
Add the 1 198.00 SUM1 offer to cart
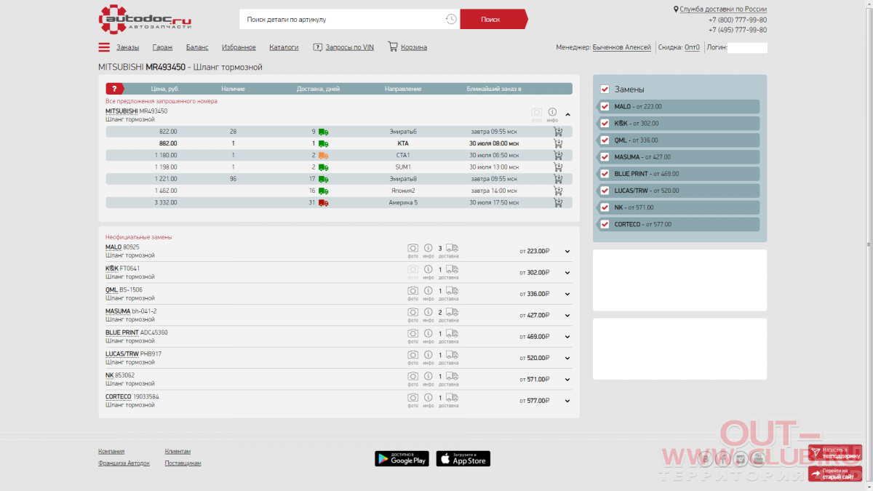click(x=558, y=167)
